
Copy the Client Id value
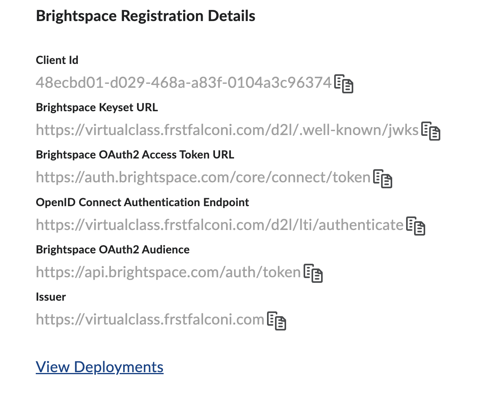coord(344,83)
